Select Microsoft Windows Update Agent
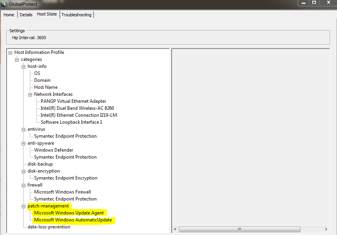The height and width of the screenshot is (235, 337). pyautogui.click(x=69, y=213)
